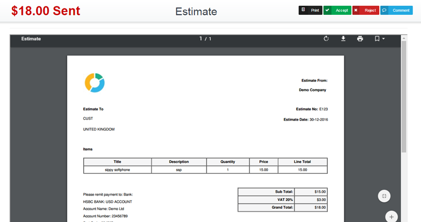421x222 pixels.
Task: Click the company logo in document
Action: (94, 83)
